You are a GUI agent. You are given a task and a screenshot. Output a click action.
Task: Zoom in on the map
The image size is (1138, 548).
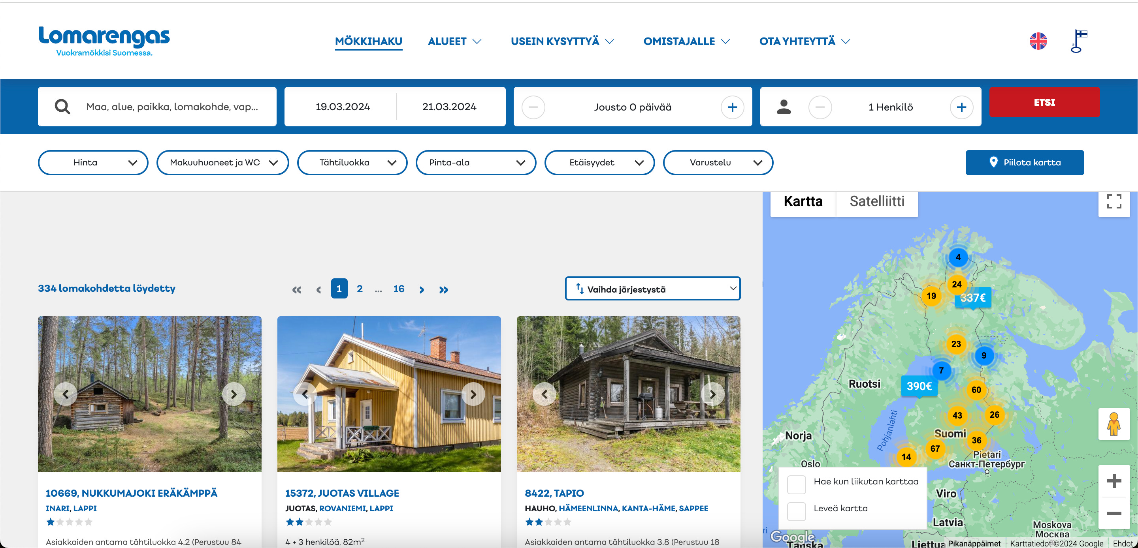coord(1114,481)
